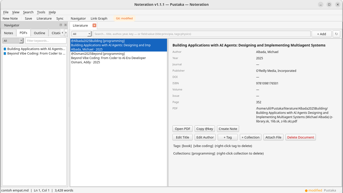
Task: Focus the Filter keywords field
Action: (46, 41)
